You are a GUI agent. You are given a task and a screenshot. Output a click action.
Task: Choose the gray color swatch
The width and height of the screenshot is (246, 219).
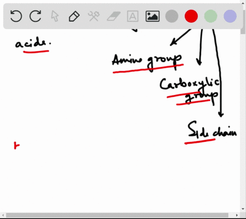[172, 16]
